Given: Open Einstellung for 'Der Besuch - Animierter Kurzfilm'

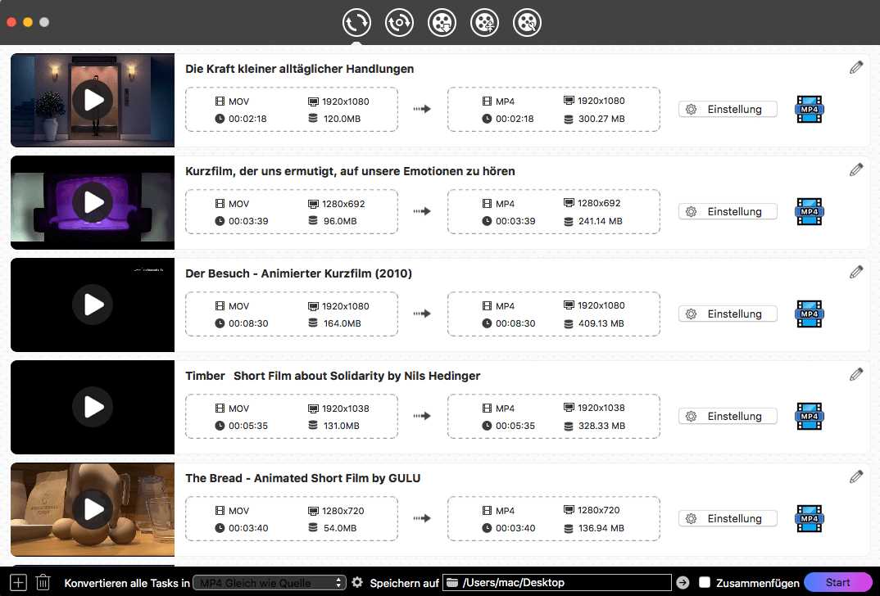Looking at the screenshot, I should click(728, 314).
